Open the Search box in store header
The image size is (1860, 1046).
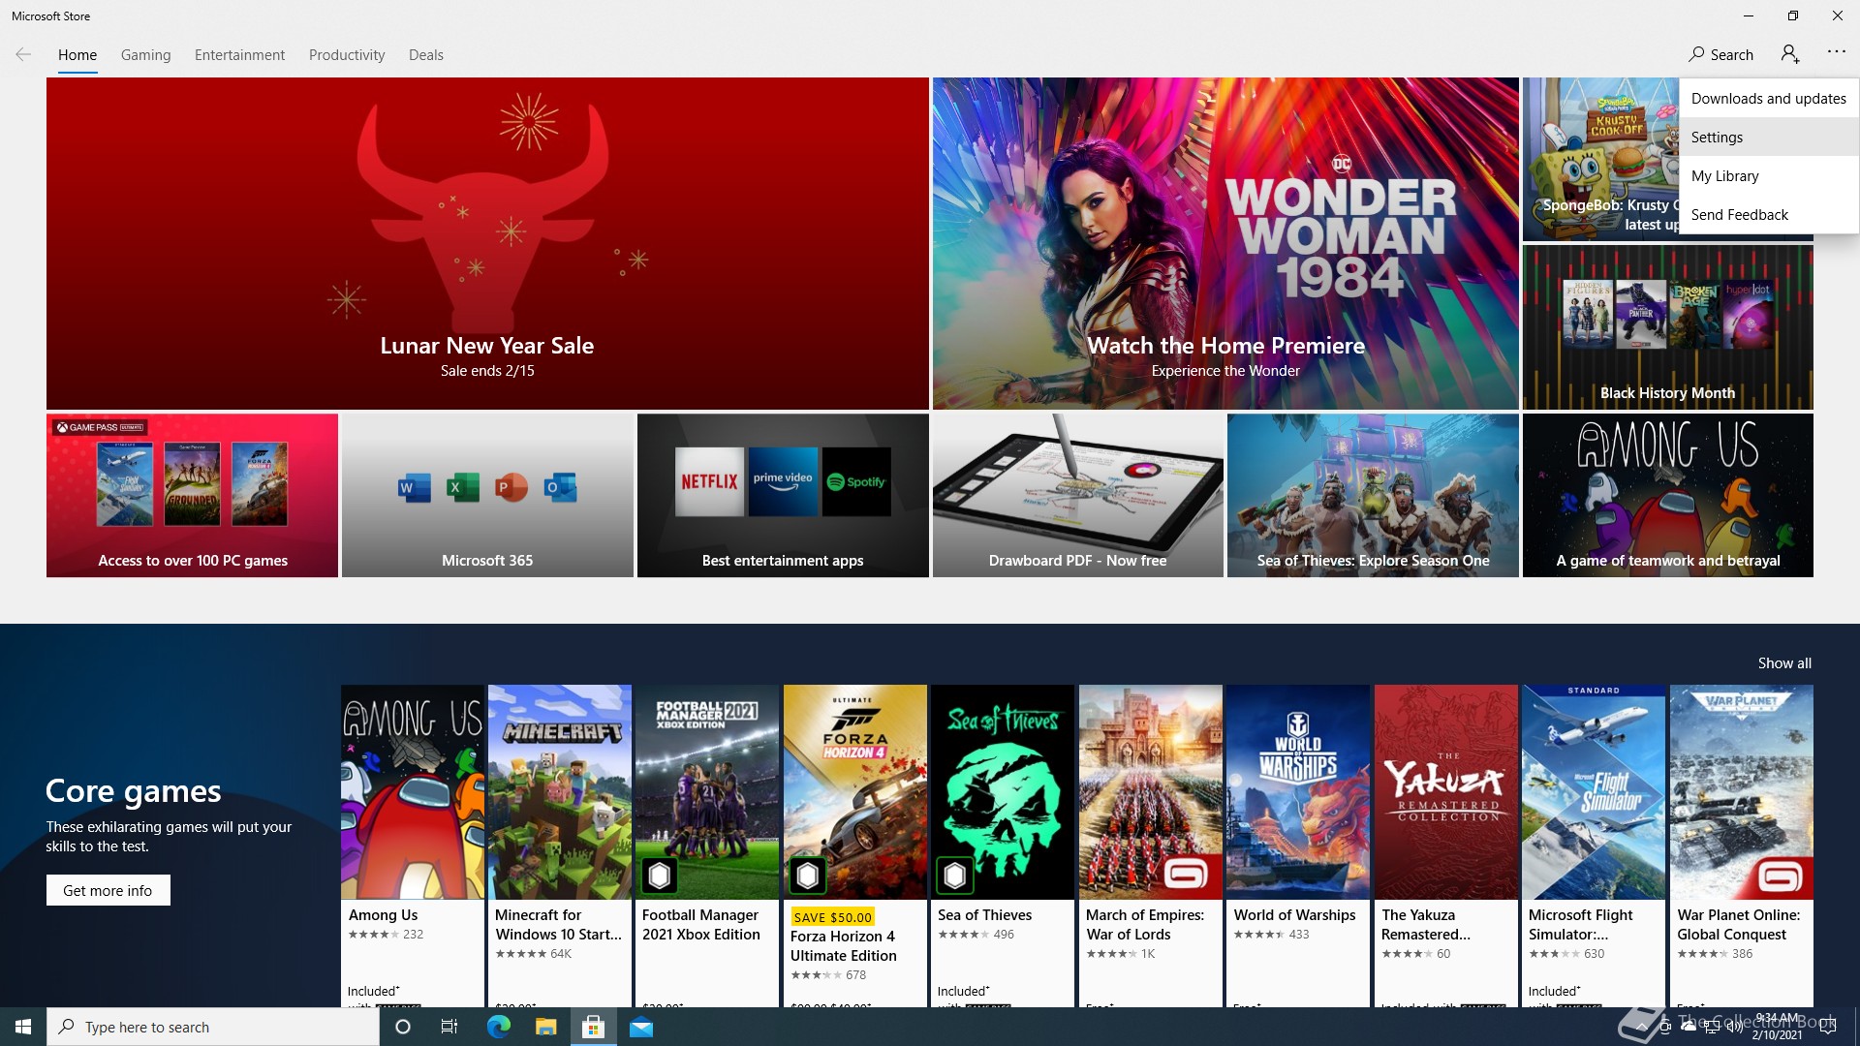click(x=1720, y=54)
